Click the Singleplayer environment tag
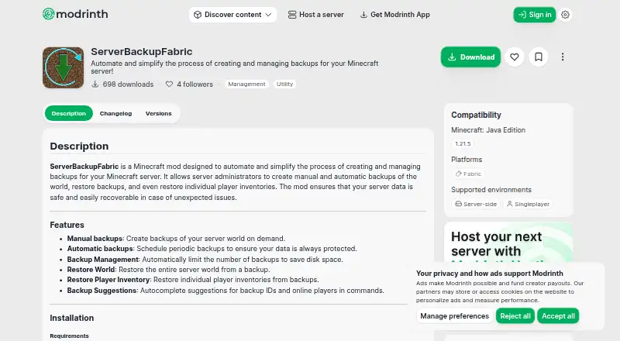This screenshot has height=341, width=620. point(529,204)
